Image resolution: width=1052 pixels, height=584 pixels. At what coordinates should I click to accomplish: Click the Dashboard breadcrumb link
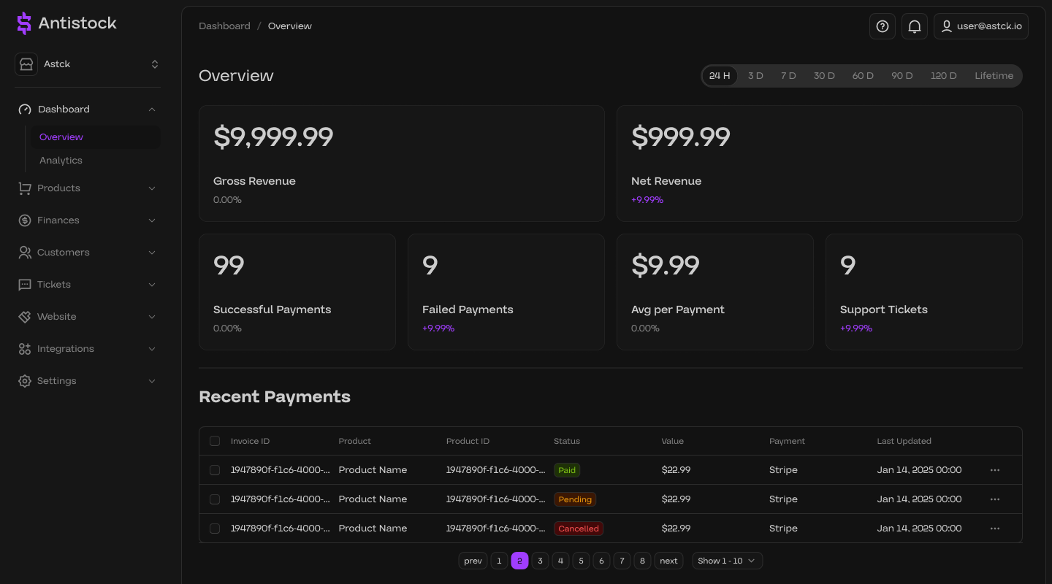pos(224,26)
